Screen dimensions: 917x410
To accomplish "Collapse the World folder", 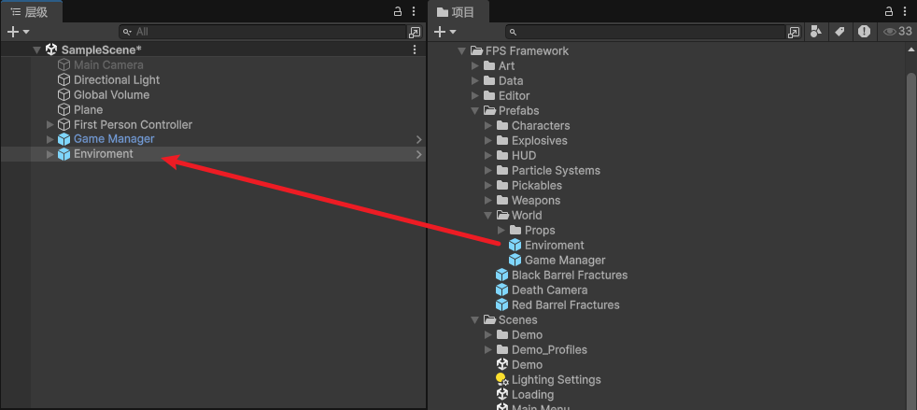I will pos(487,215).
